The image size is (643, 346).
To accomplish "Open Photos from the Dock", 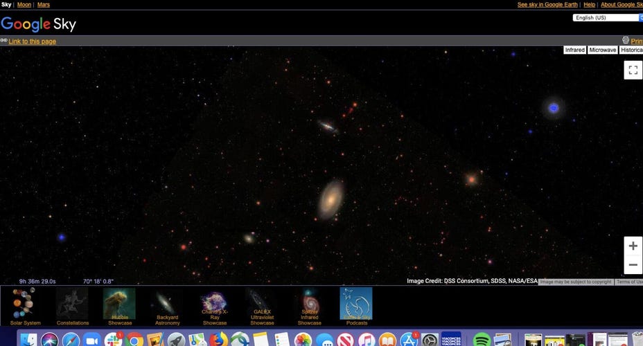I will pyautogui.click(x=303, y=340).
